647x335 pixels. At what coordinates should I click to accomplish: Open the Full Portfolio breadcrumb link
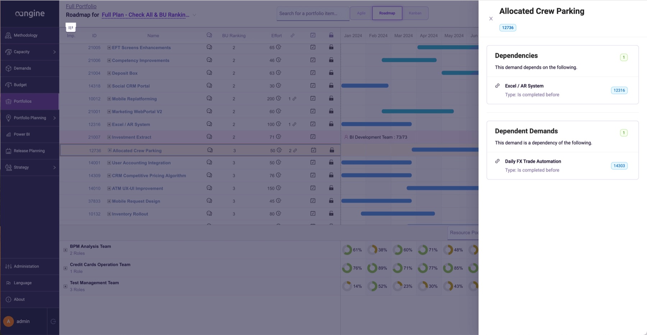coord(81,6)
